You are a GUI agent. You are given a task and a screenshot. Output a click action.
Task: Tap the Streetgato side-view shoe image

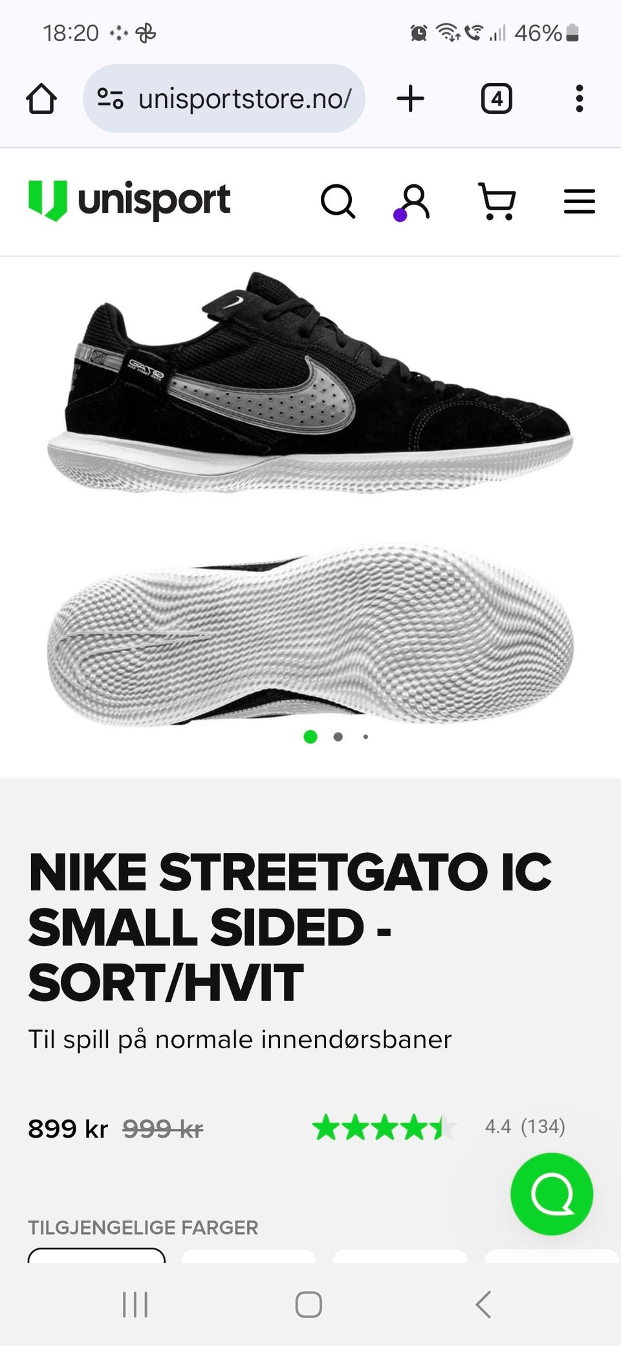click(x=310, y=382)
